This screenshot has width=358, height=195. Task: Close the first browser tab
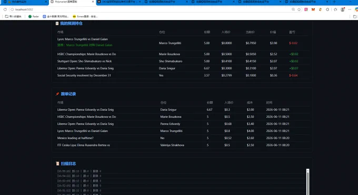click(46, 2)
